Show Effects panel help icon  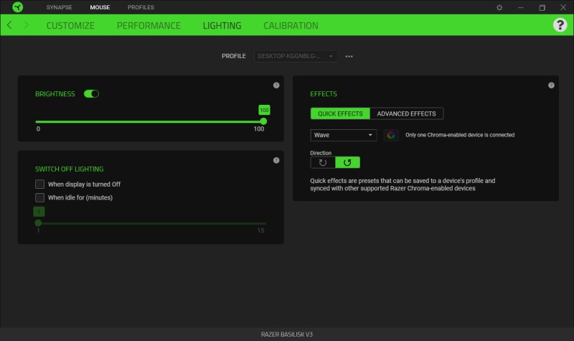[x=551, y=85]
